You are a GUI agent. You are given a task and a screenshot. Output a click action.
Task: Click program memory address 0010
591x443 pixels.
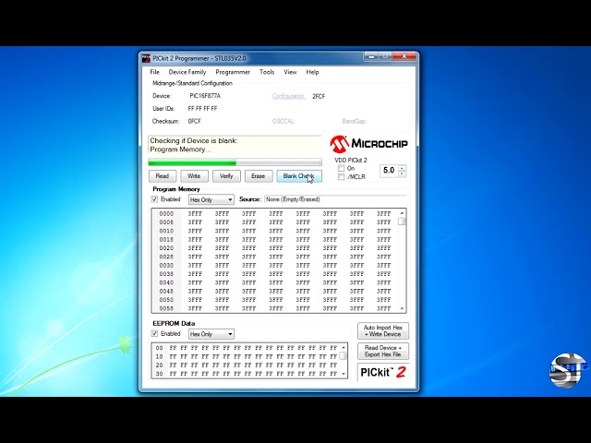(x=166, y=231)
